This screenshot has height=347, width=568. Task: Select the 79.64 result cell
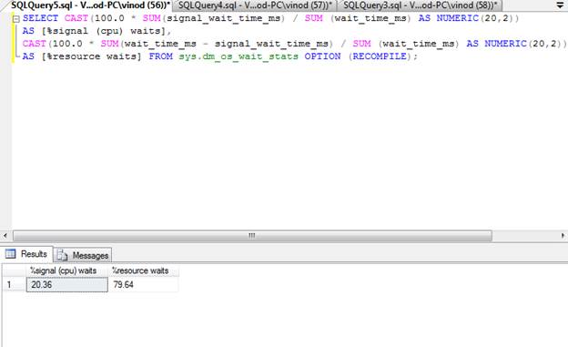[143, 285]
